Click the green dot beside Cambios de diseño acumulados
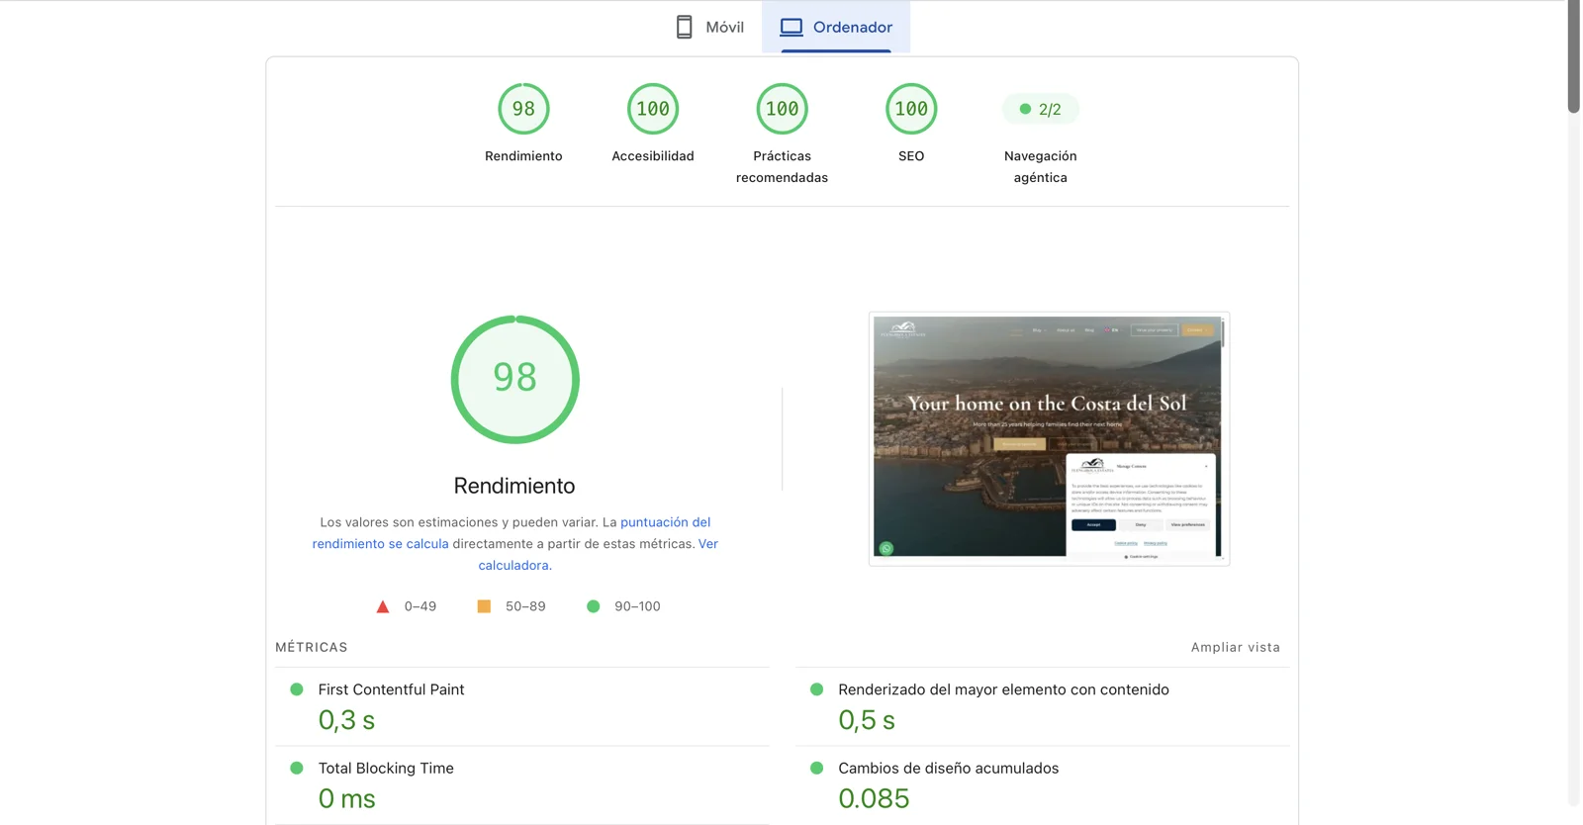1583x825 pixels. pos(816,768)
